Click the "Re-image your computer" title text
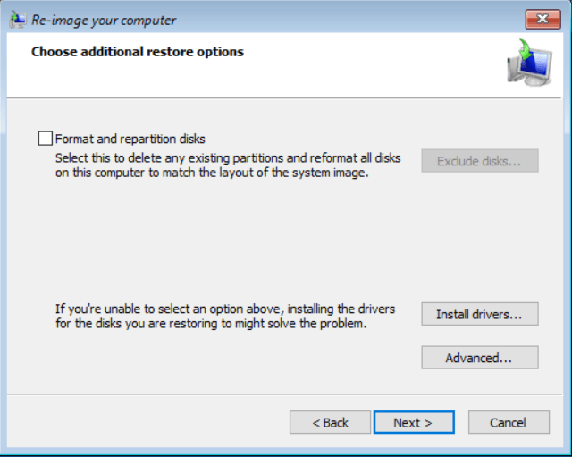The image size is (572, 457). pos(104,20)
